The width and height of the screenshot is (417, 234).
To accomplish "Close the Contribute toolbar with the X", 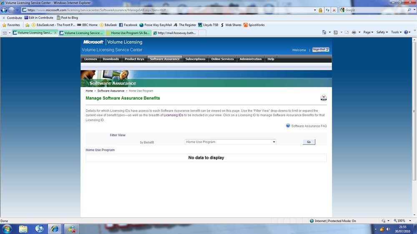I will (4, 18).
